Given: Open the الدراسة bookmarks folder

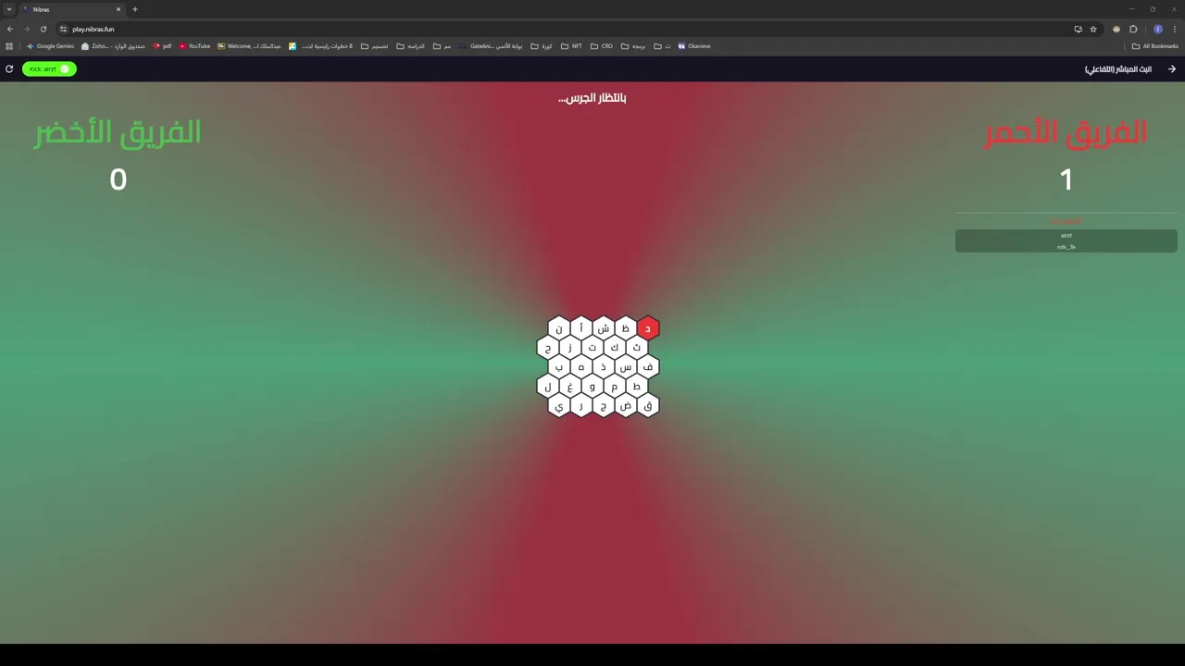Looking at the screenshot, I should coord(410,46).
